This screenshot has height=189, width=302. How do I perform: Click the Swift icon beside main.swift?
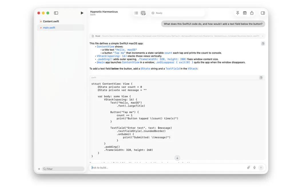click(41, 27)
